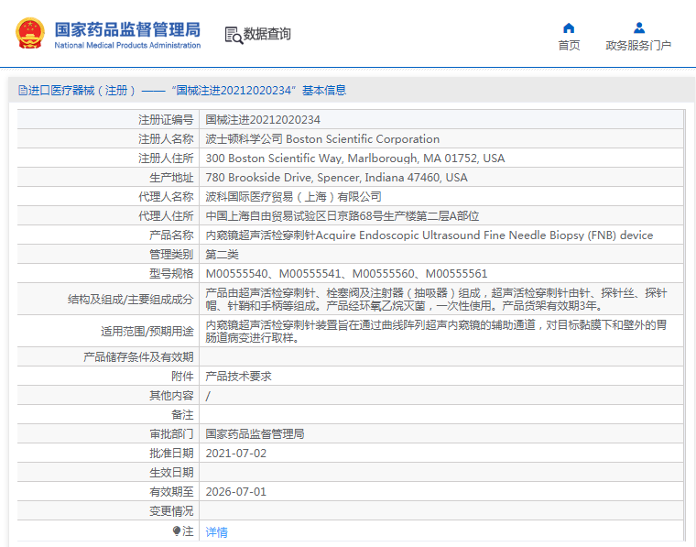
Task: Open the 详情 link
Action: [x=217, y=532]
